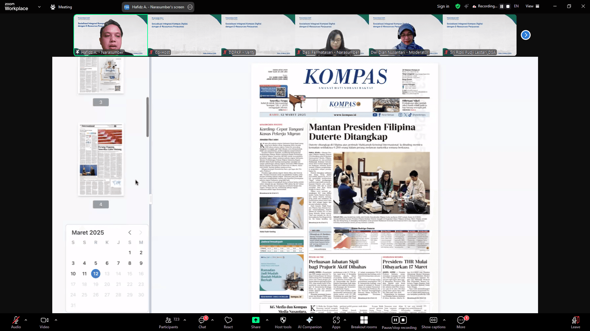Screen dimensions: 590x331
Task: Open audio options arrow next to Audio
Action: [26, 320]
